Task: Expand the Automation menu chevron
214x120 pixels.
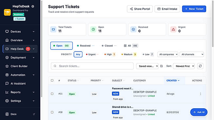Action: tap(34, 75)
